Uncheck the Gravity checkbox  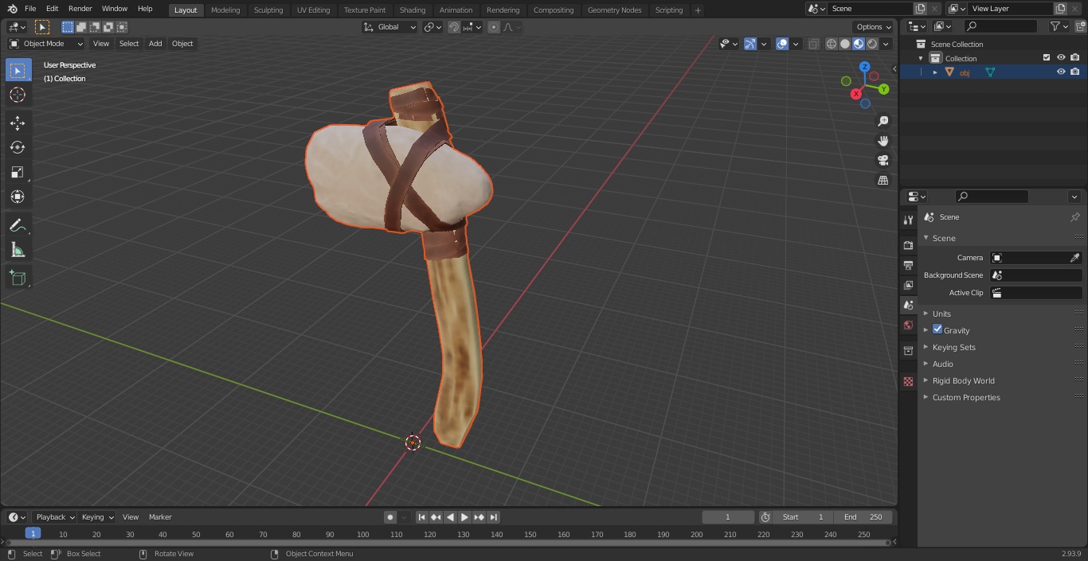point(937,329)
